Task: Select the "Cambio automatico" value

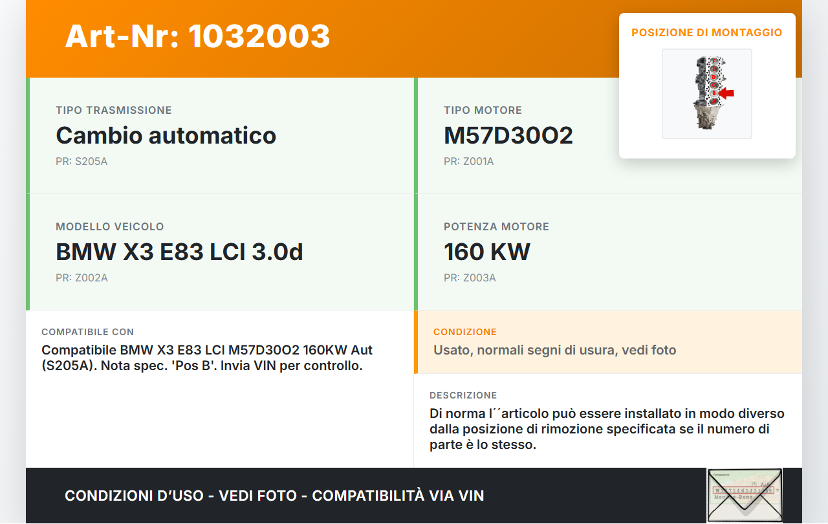Action: pos(166,135)
